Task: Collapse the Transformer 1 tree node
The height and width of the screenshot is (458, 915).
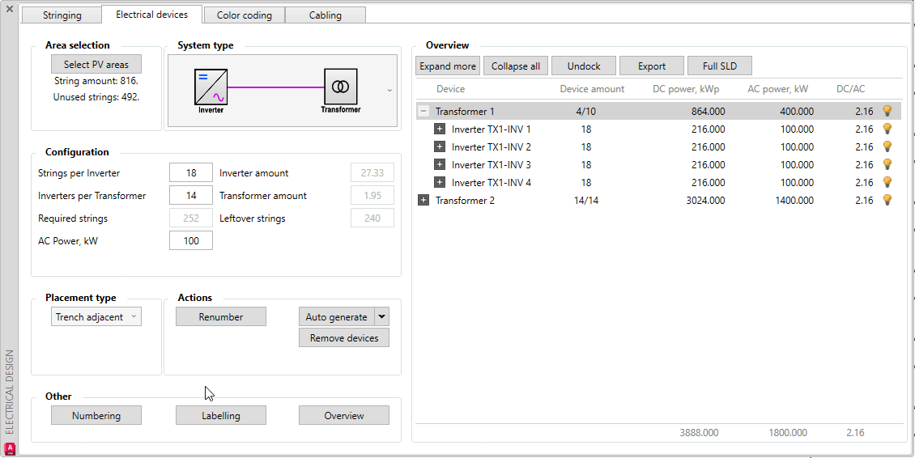Action: pos(423,112)
